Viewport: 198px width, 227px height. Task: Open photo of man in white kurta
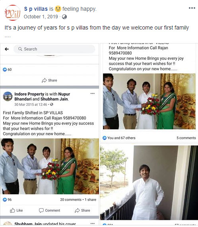coord(149,183)
